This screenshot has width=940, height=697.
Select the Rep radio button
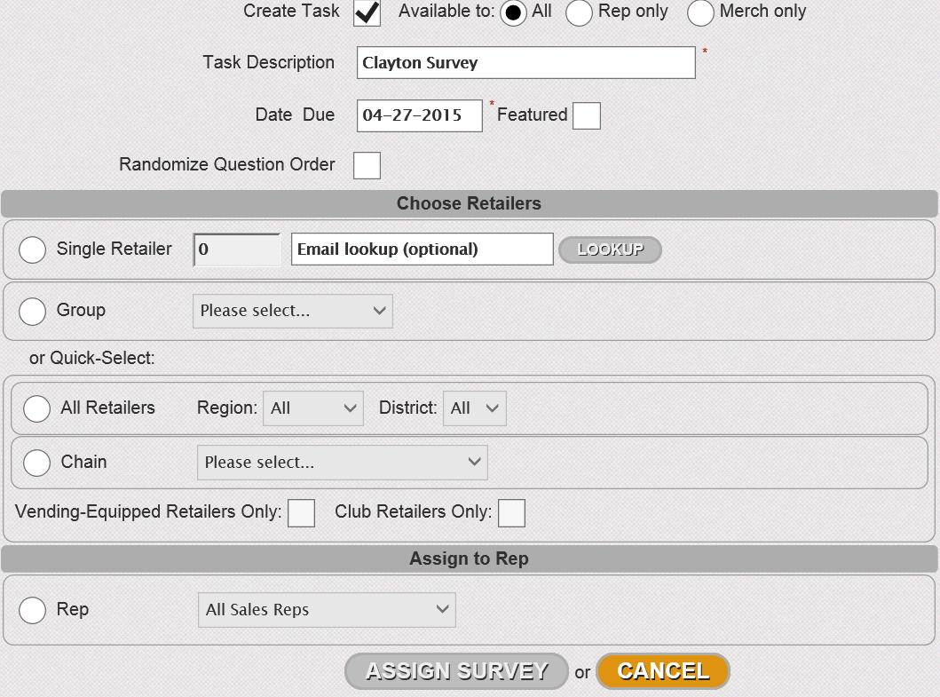click(32, 610)
